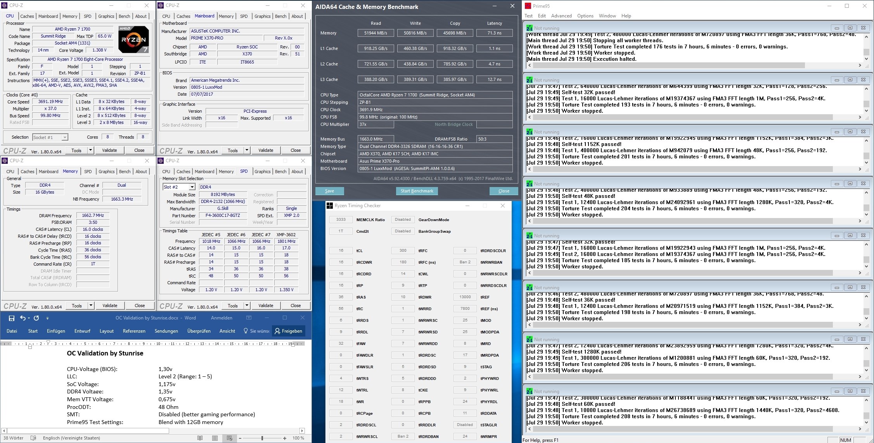Open Ribbon display options icon in Word
Image resolution: width=874 pixels, height=443 pixels.
pyautogui.click(x=249, y=318)
